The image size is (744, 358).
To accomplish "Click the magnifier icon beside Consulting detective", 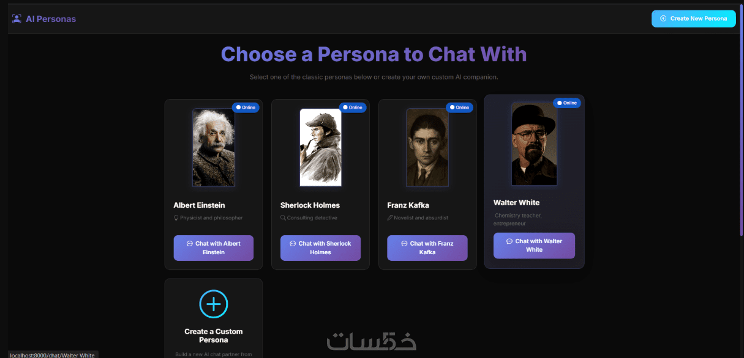I will coord(283,217).
